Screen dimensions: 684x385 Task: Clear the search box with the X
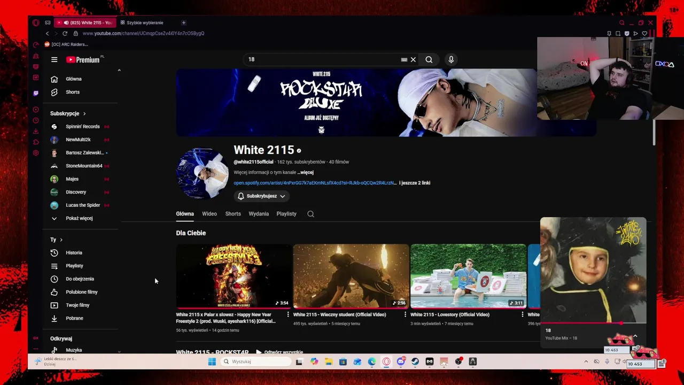coord(413,60)
